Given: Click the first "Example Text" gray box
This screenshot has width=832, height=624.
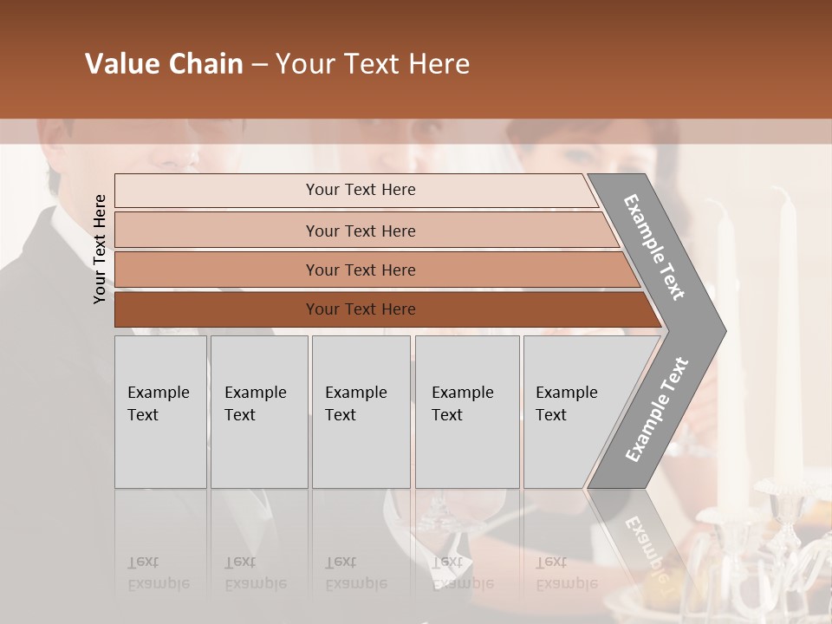Looking at the screenshot, I should [160, 412].
